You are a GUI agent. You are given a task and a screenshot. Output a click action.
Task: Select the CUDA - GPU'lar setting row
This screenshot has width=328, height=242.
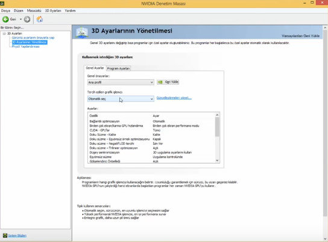151,130
